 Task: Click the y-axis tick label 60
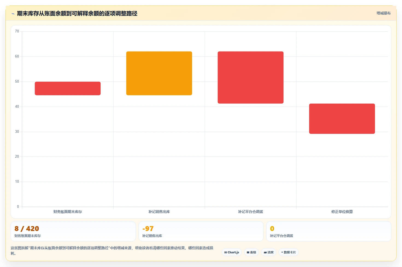17,56
